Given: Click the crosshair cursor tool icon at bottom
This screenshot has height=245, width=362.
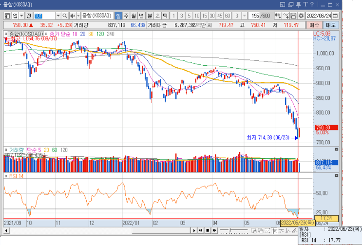Looking at the screenshot, I should 274,230.
